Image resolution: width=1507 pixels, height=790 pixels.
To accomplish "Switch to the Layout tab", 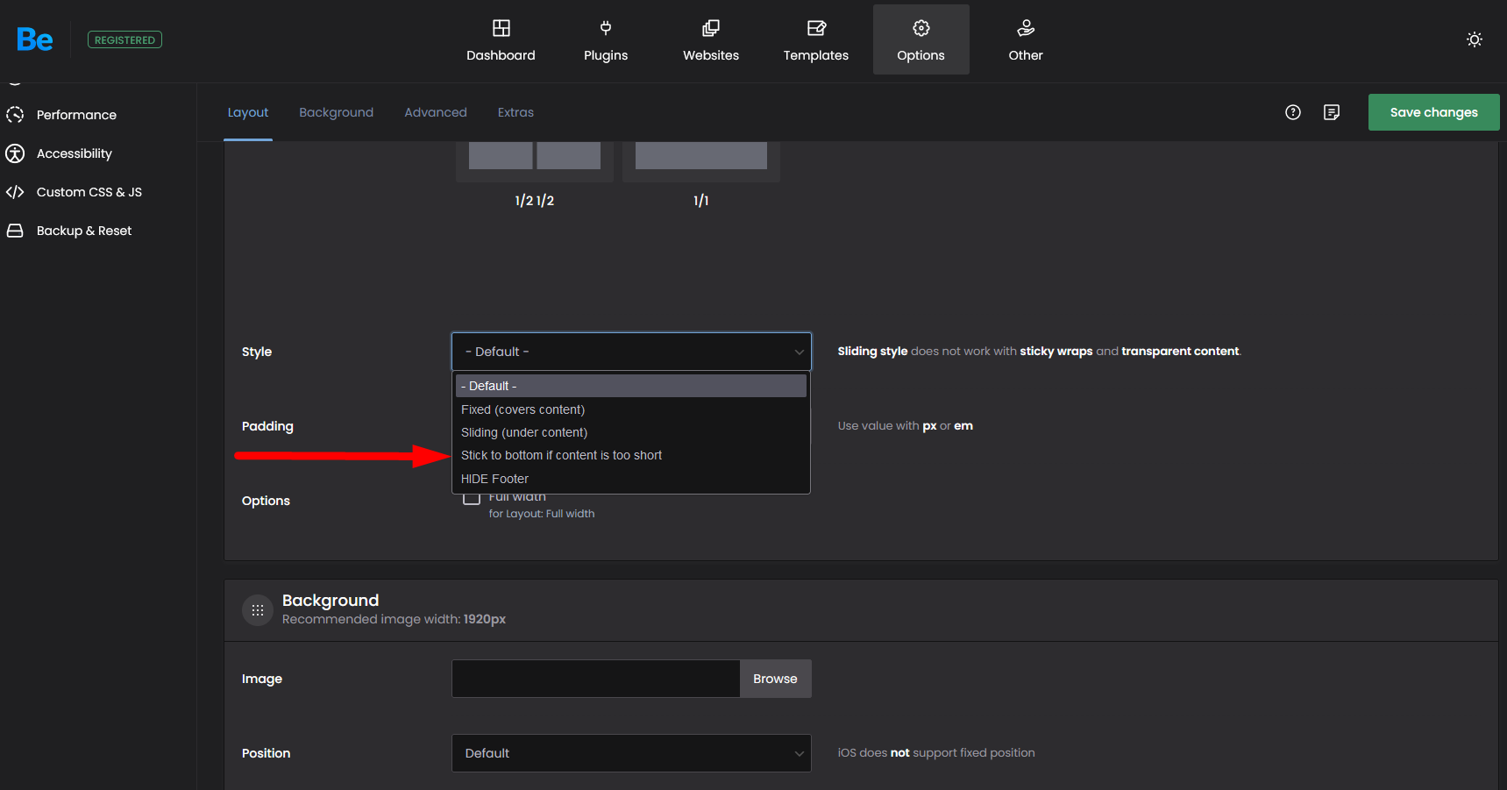I will pyautogui.click(x=248, y=112).
